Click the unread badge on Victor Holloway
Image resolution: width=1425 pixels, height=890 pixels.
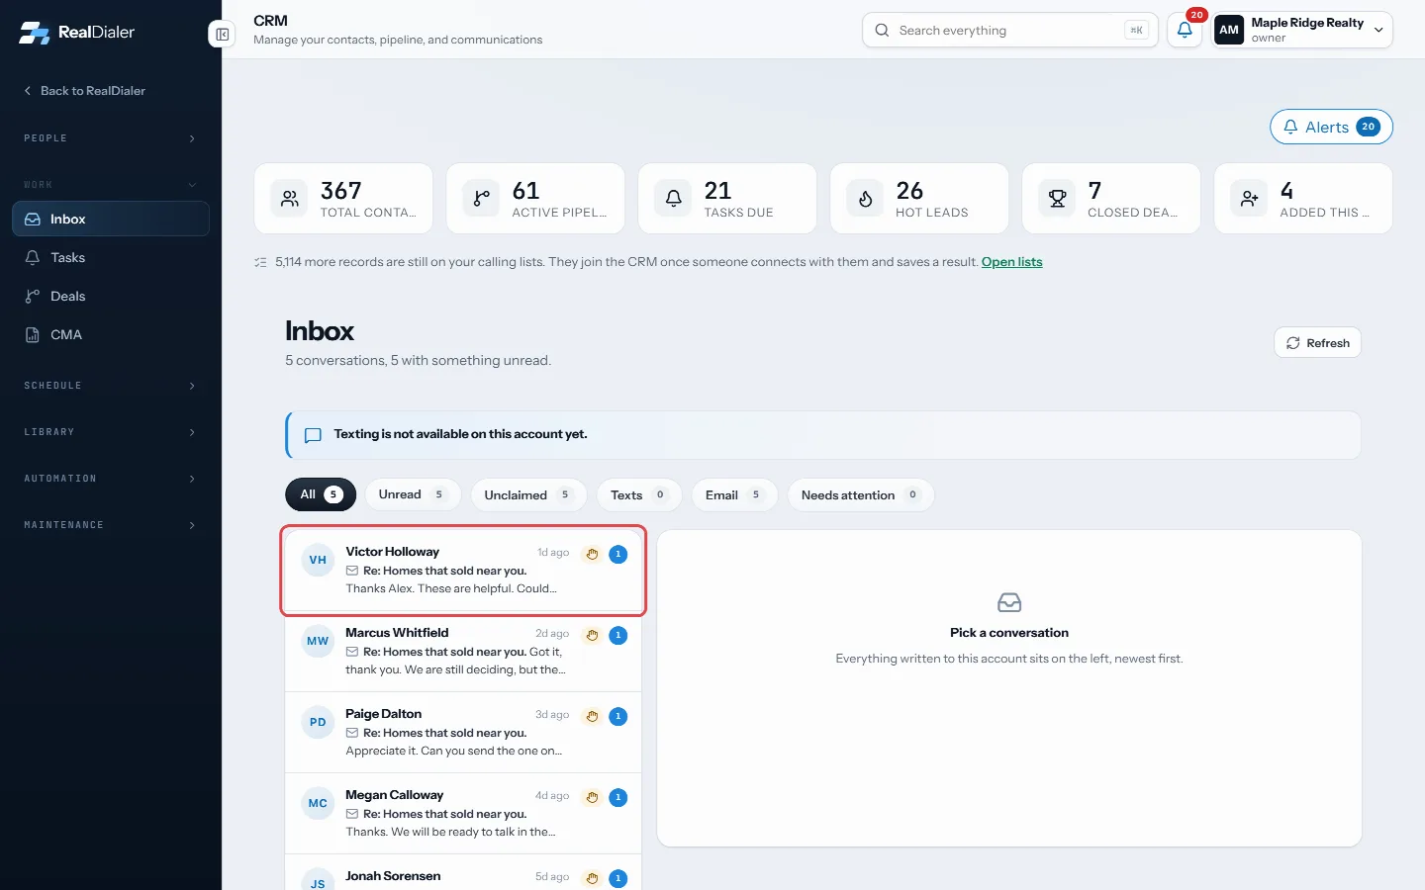(618, 554)
